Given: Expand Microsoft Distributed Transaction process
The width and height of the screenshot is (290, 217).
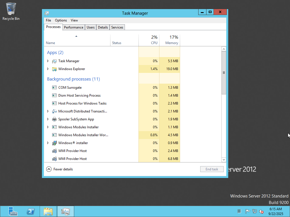Looking at the screenshot, I should pyautogui.click(x=48, y=111).
